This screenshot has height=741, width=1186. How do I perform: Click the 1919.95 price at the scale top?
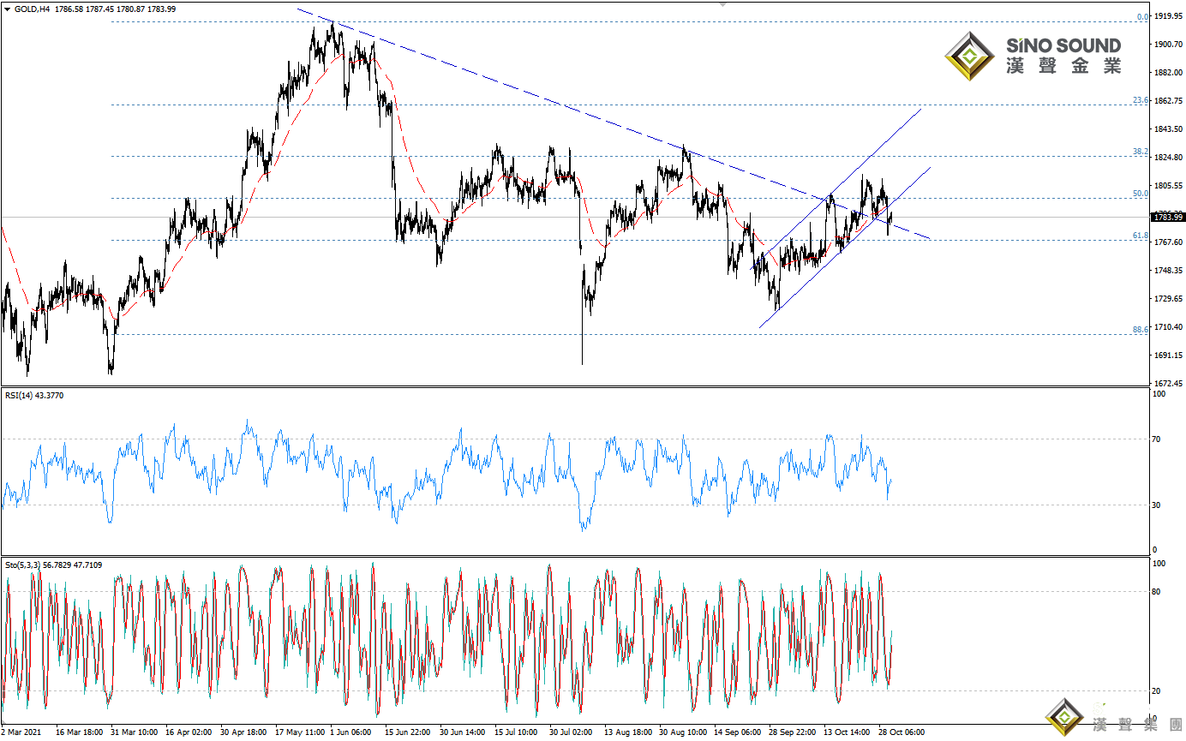[x=1168, y=16]
